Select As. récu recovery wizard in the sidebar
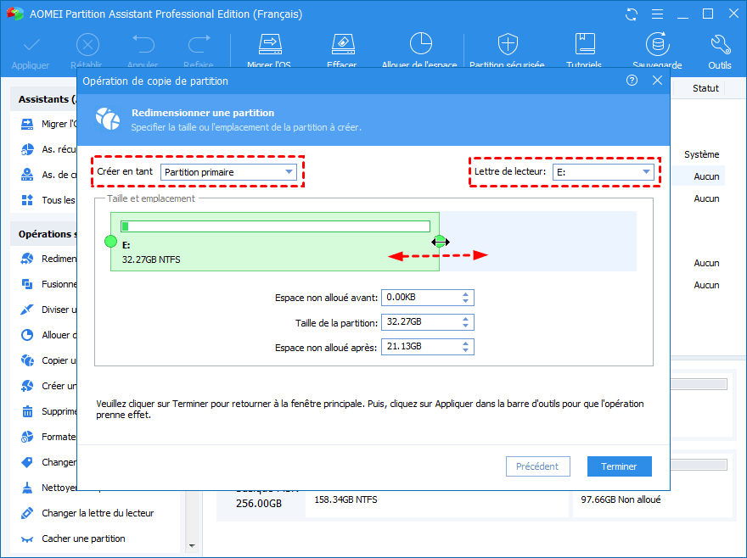Viewport: 747px width, 558px height. (48, 149)
